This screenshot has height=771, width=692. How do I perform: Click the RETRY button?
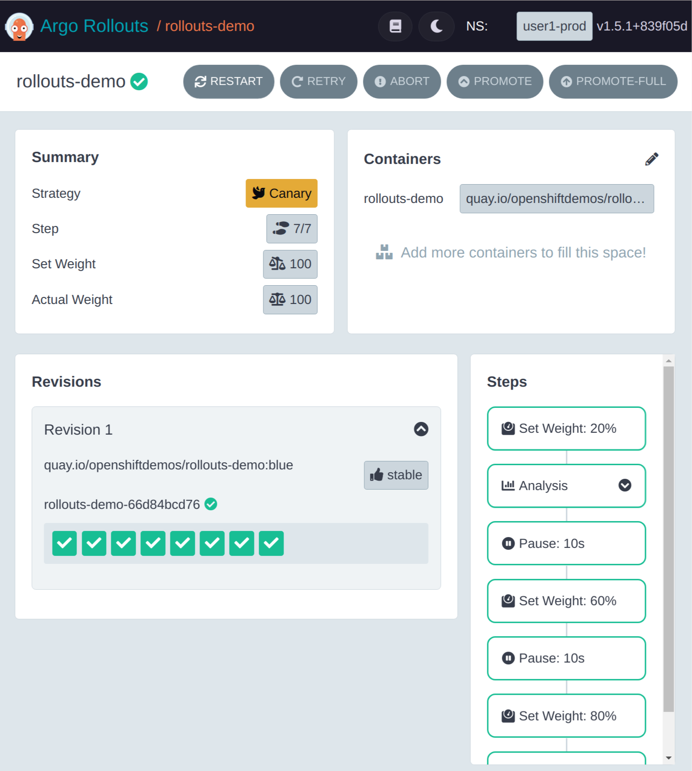pyautogui.click(x=318, y=81)
